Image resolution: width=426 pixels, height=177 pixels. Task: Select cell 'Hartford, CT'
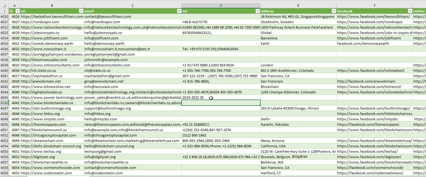coord(298,173)
